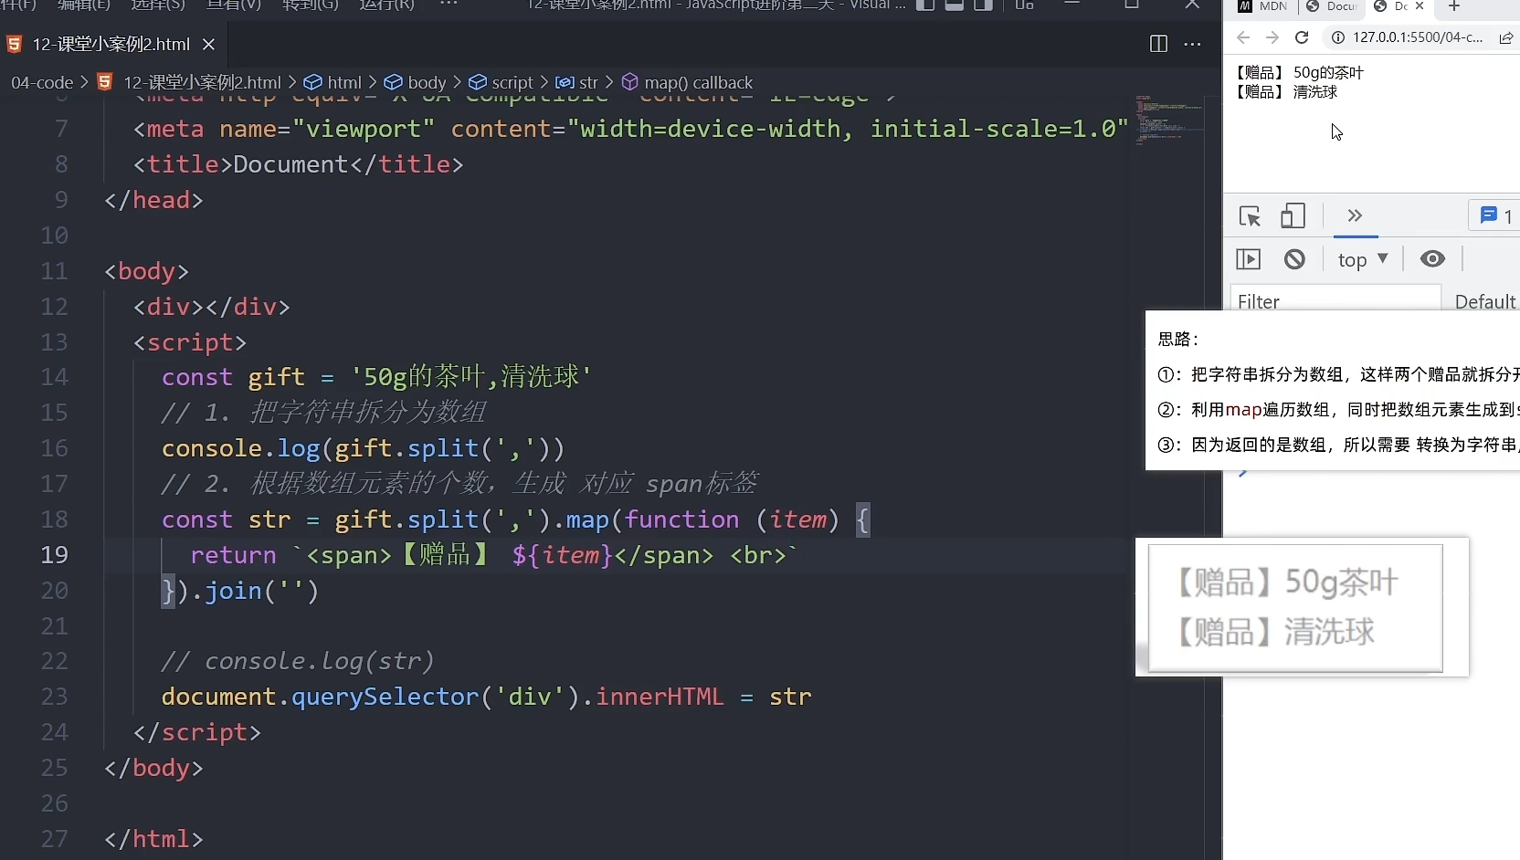Toggle the secondary sidebar layout icon

click(984, 5)
